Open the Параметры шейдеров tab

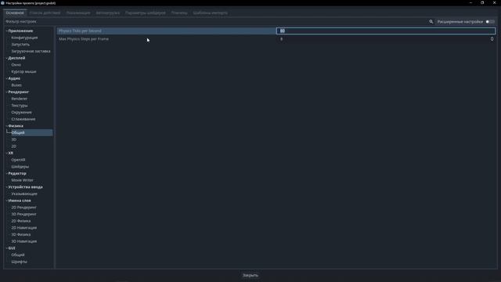(x=146, y=13)
